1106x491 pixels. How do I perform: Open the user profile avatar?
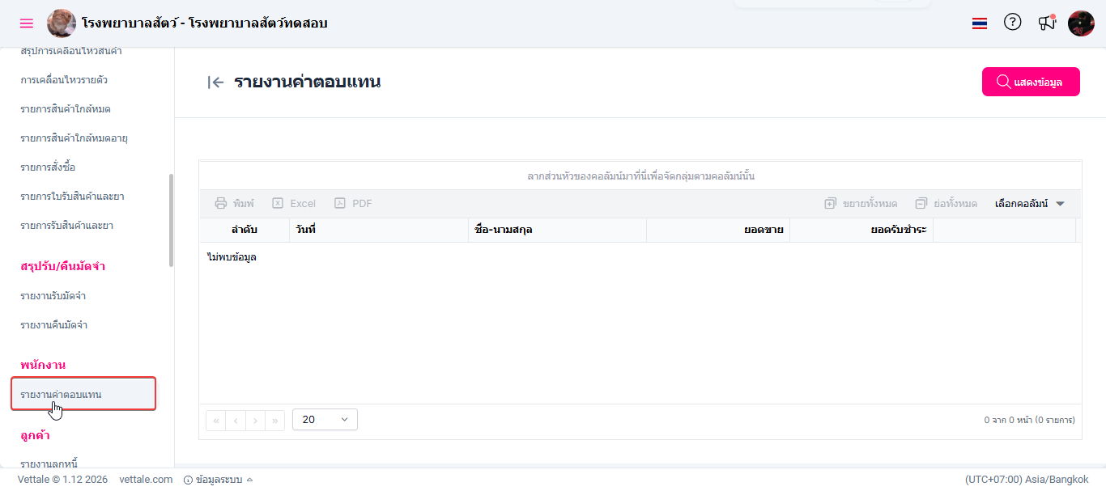[1081, 23]
